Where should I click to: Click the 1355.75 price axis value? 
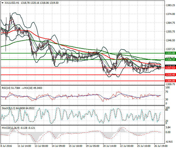click(x=170, y=32)
